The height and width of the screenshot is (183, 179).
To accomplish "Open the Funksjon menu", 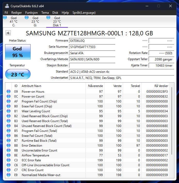I will click(x=31, y=13).
